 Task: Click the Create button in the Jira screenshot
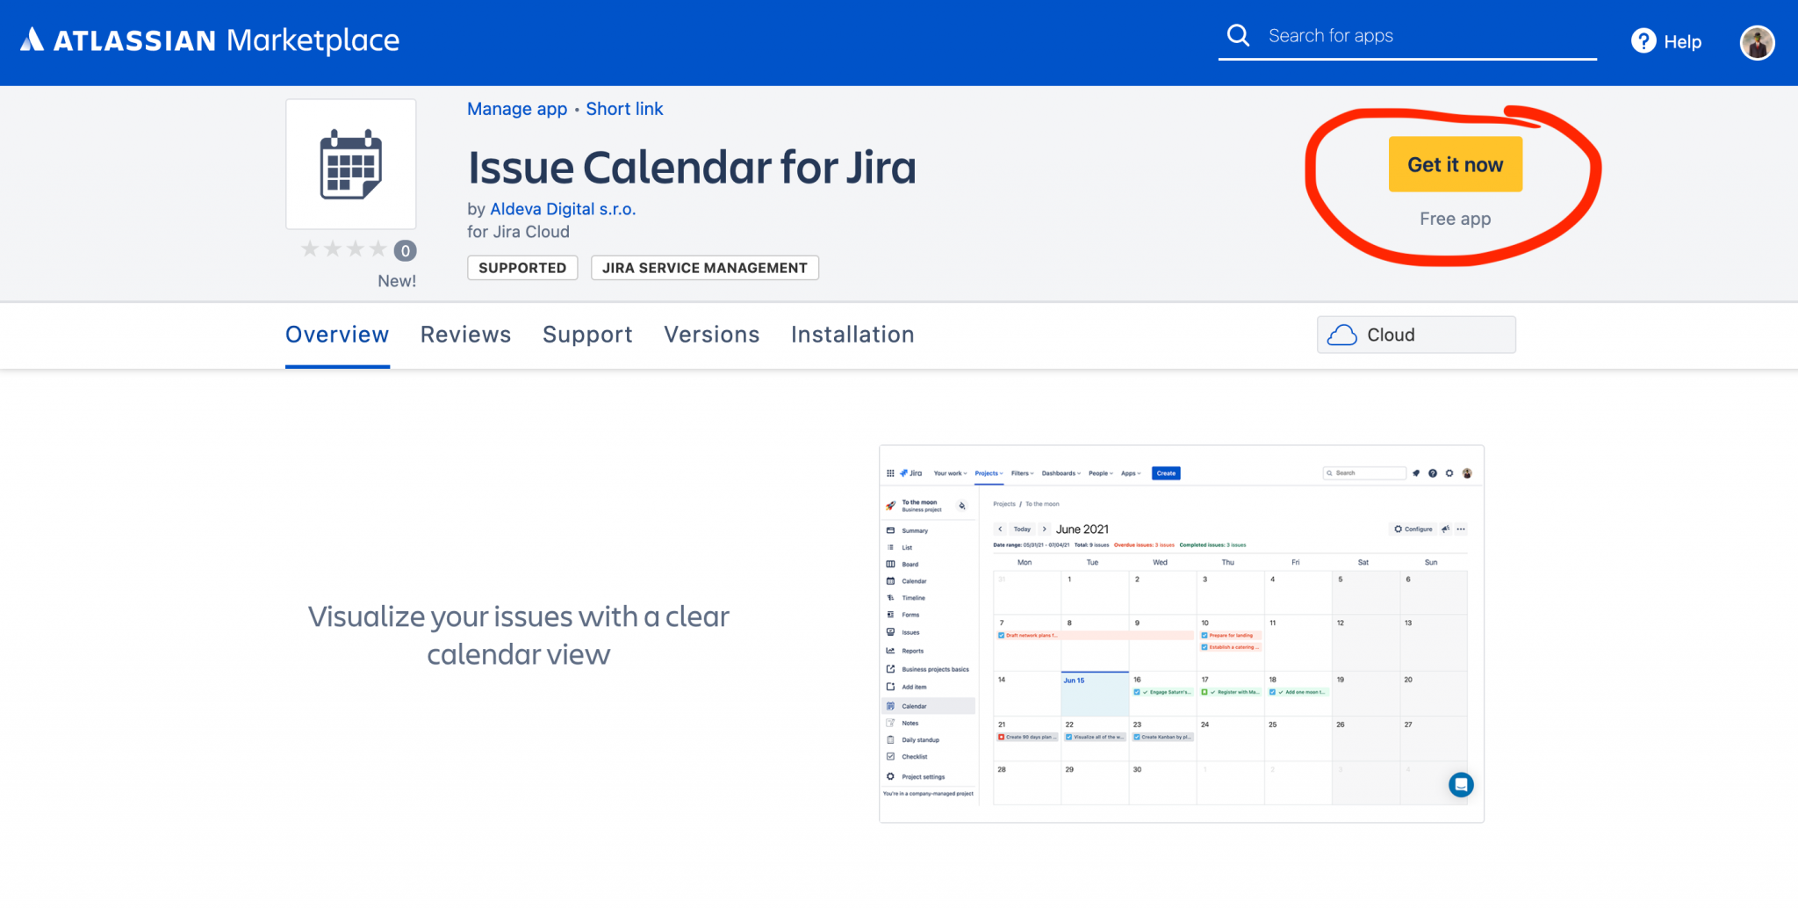tap(1166, 473)
